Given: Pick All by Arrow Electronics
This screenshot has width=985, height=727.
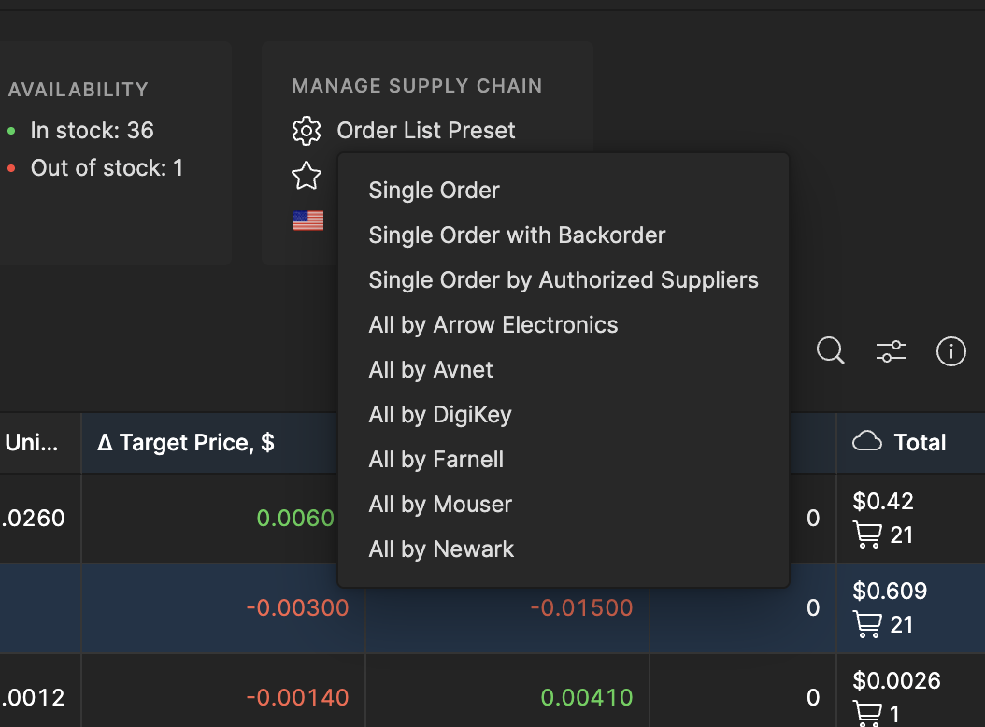Looking at the screenshot, I should [x=493, y=324].
